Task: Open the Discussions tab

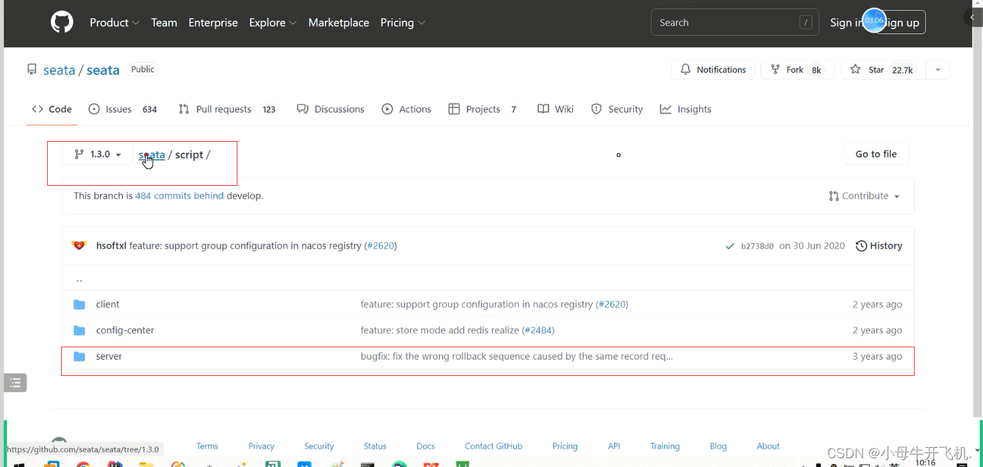Action: tap(331, 109)
